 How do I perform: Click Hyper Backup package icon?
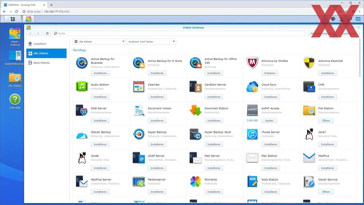pyautogui.click(x=139, y=134)
